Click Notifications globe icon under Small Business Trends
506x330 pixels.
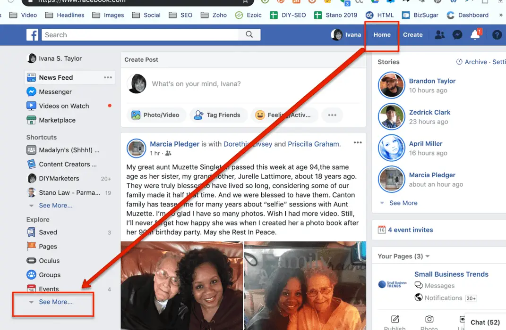[x=419, y=297]
